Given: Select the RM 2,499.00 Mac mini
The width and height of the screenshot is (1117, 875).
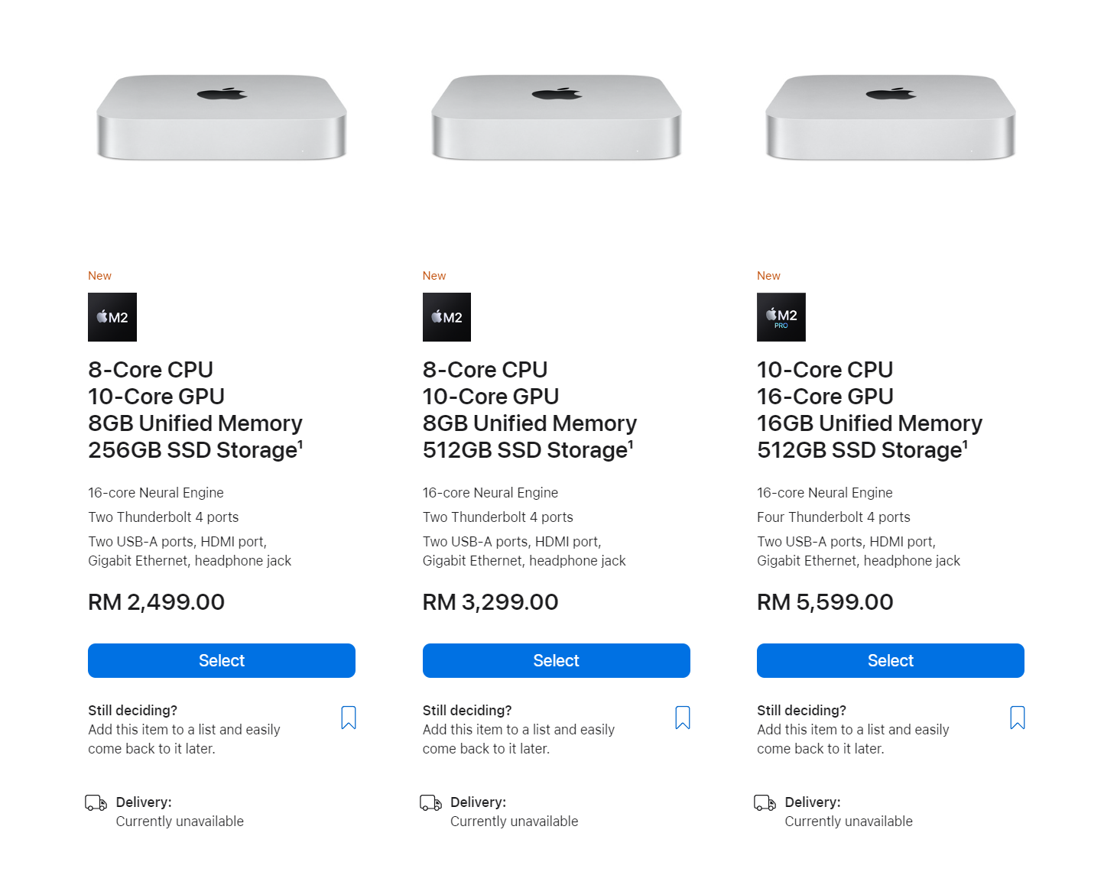Looking at the screenshot, I should [x=222, y=660].
